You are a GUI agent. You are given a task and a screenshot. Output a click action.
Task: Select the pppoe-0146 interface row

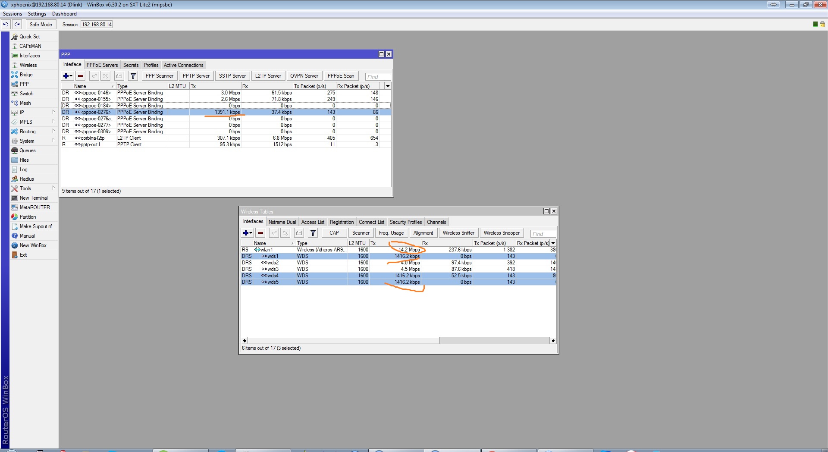[x=226, y=93]
